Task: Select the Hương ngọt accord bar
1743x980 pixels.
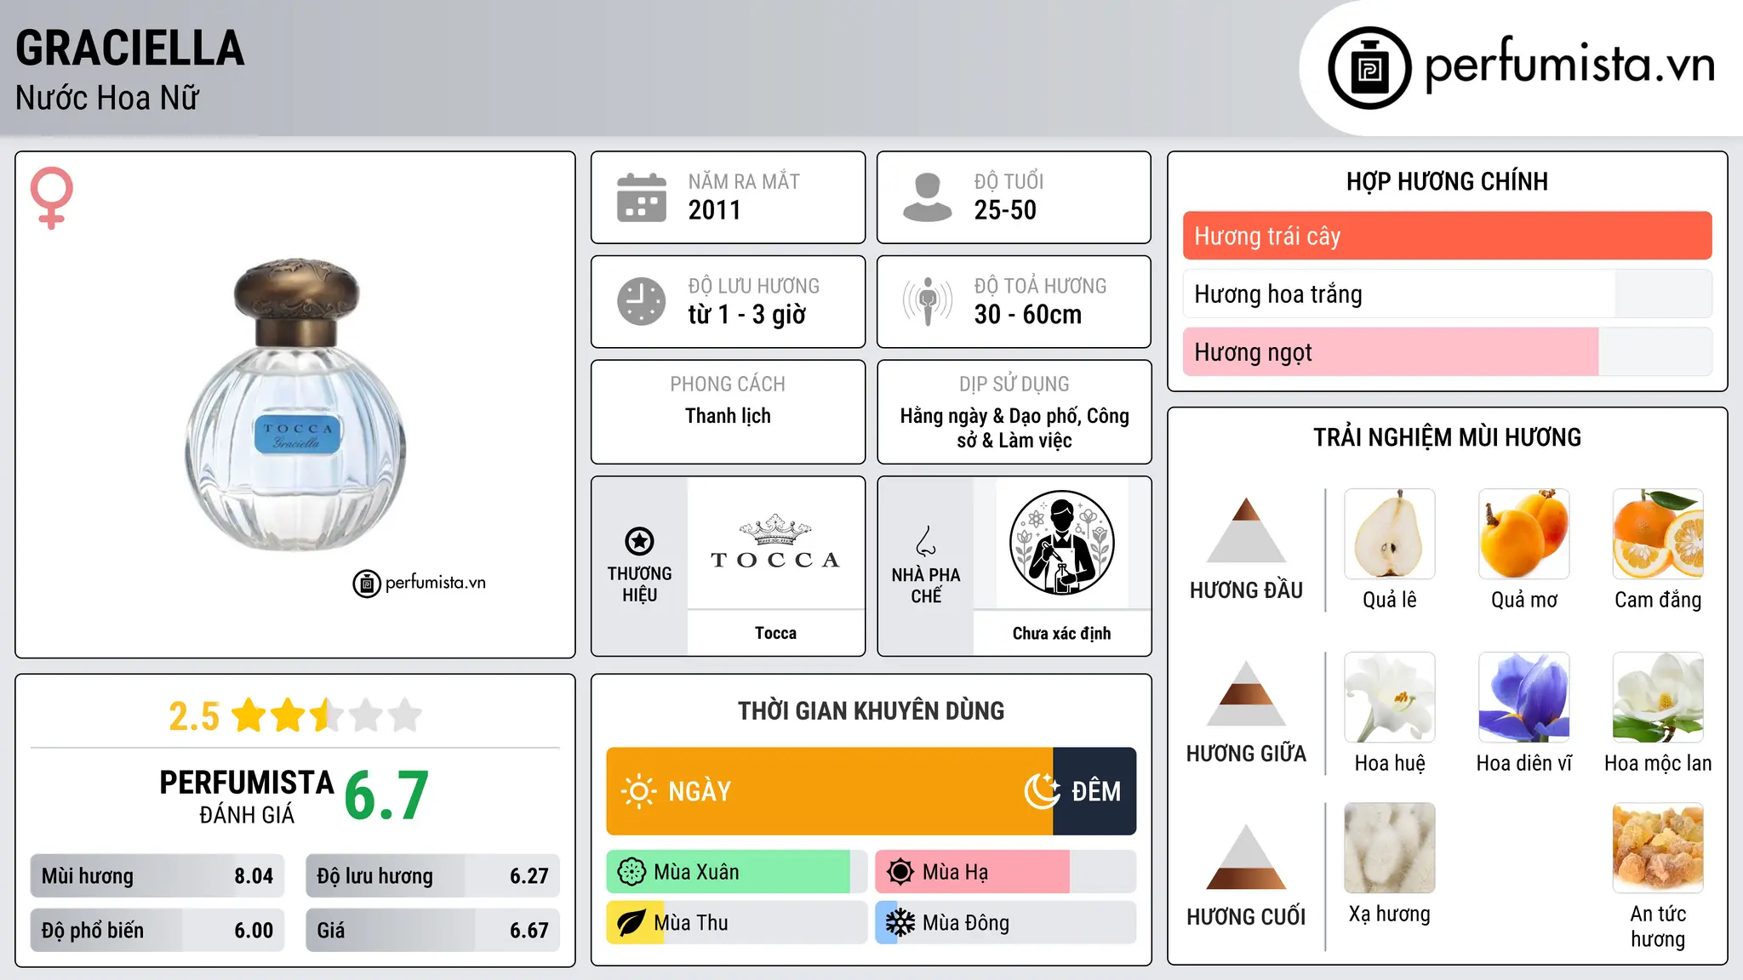Action: [x=1447, y=351]
